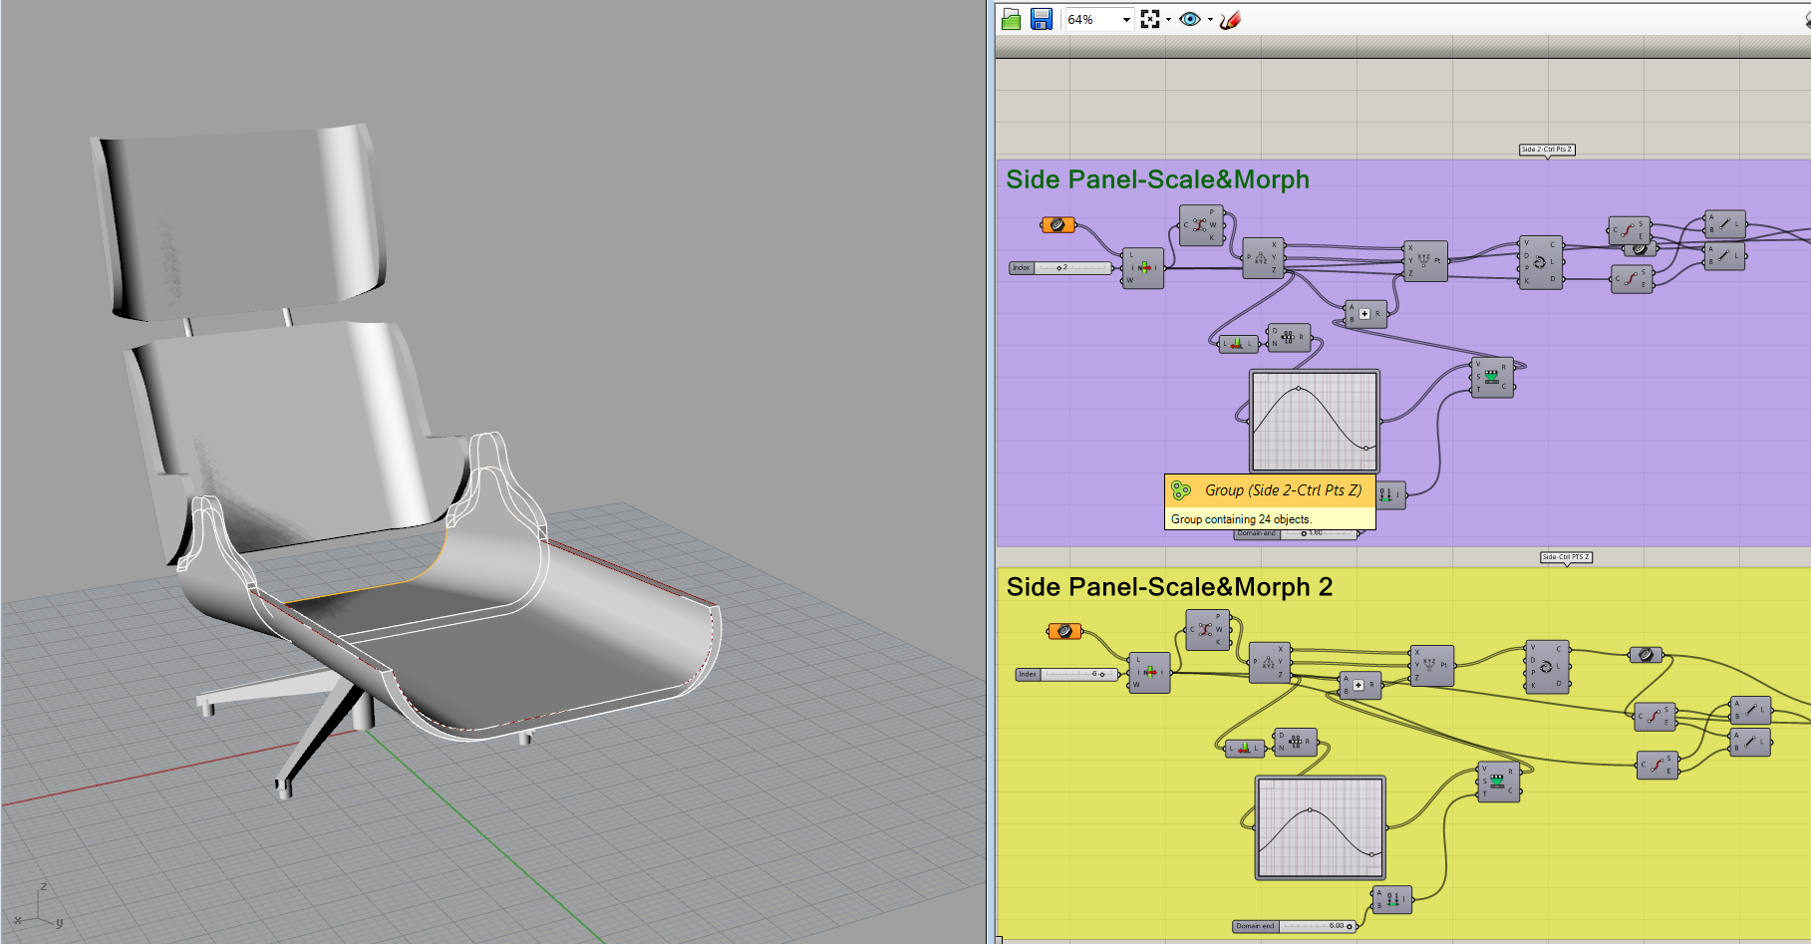Save the document with the floppy disk icon
The width and height of the screenshot is (1811, 944).
(1042, 19)
